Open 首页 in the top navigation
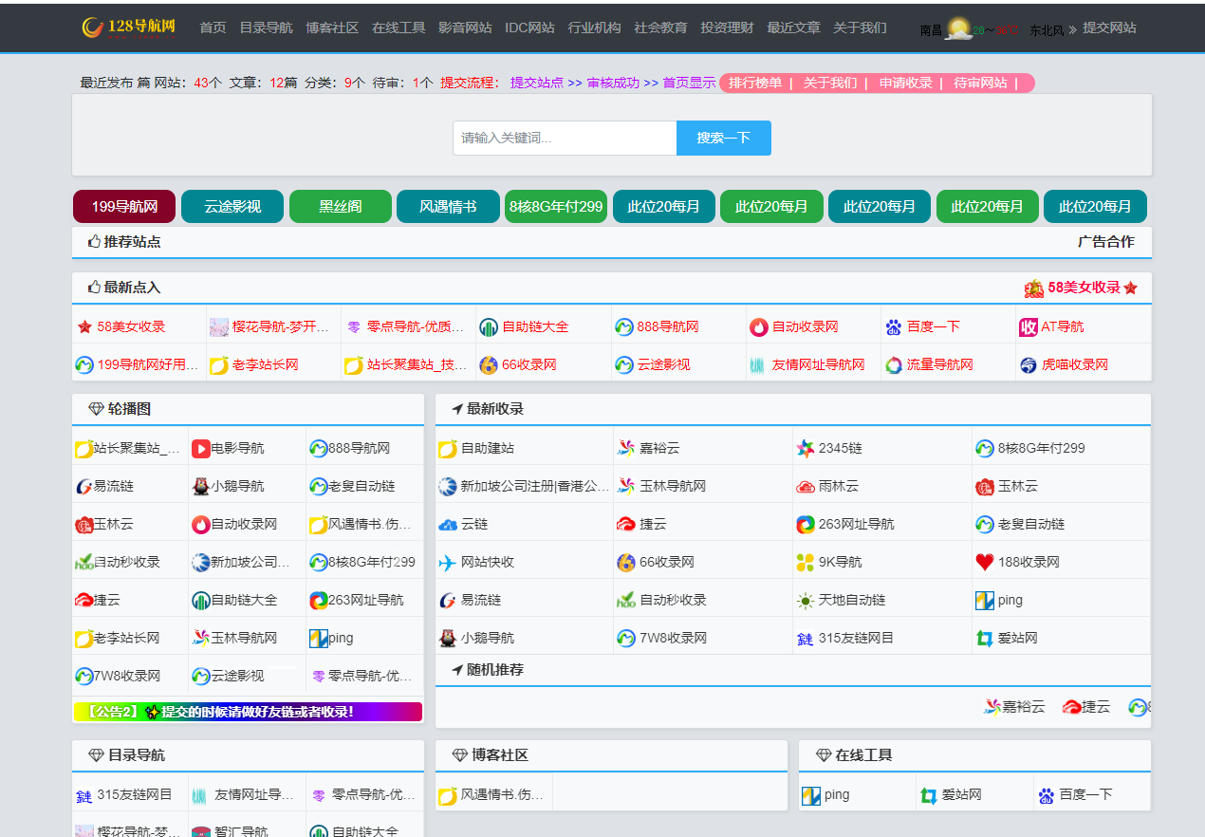 pos(213,28)
